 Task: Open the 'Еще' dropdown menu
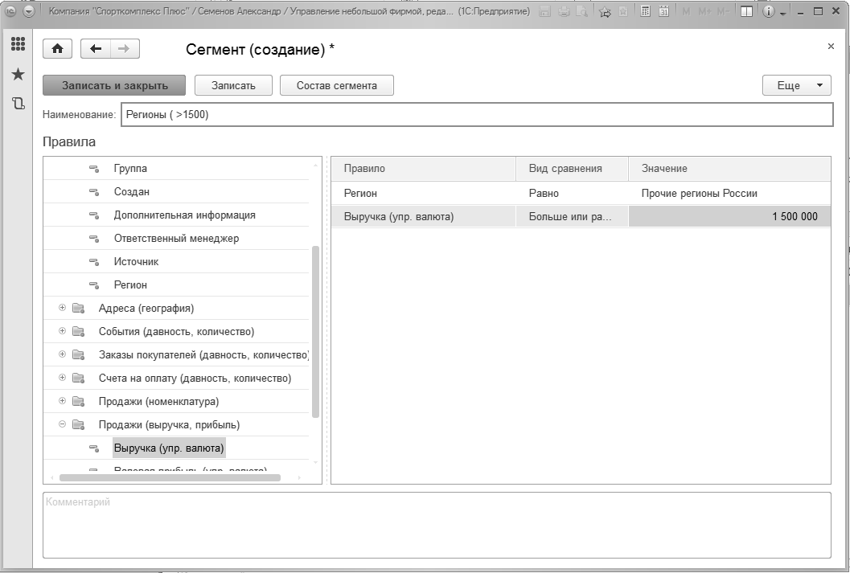pos(796,85)
